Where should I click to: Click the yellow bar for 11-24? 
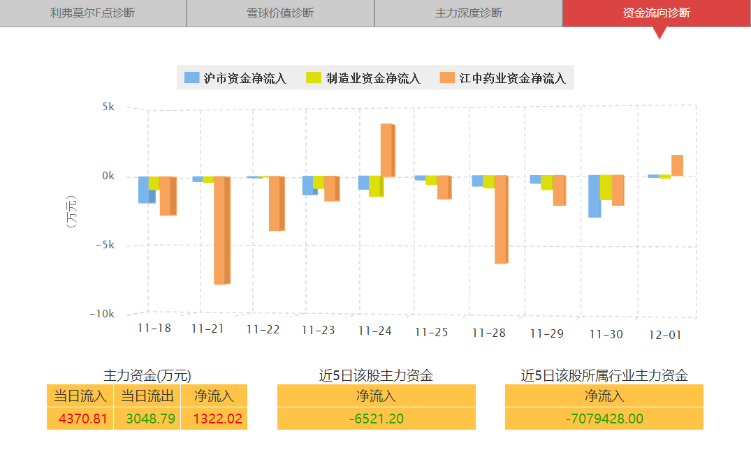click(x=376, y=186)
